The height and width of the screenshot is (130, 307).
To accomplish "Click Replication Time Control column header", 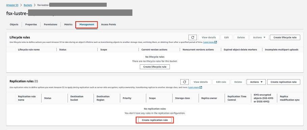I will 236,98.
